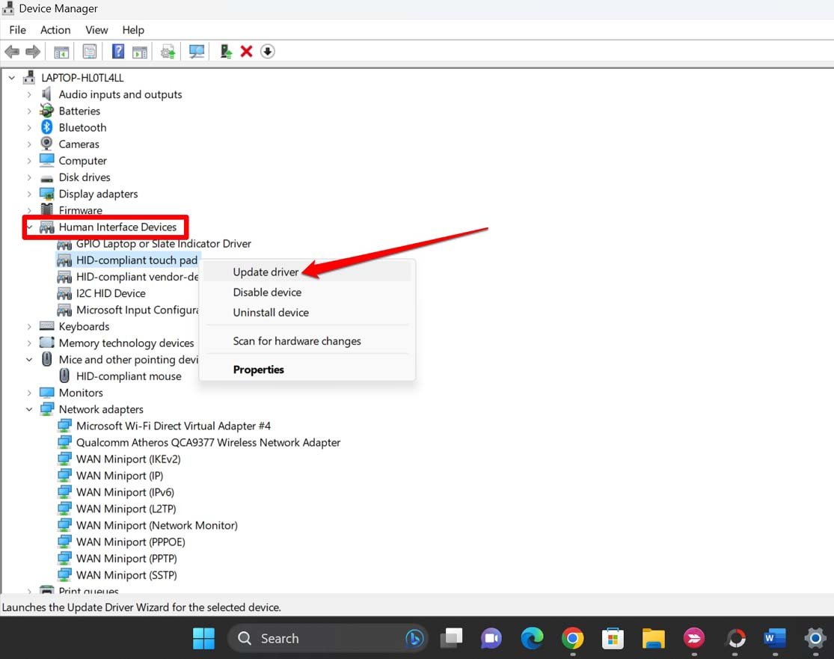The image size is (834, 659).
Task: Select the Bluetooth icon in tree
Action: click(47, 127)
